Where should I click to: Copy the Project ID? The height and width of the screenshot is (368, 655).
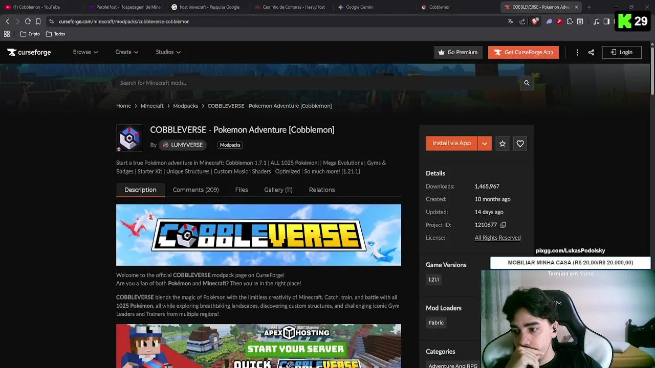tap(503, 225)
